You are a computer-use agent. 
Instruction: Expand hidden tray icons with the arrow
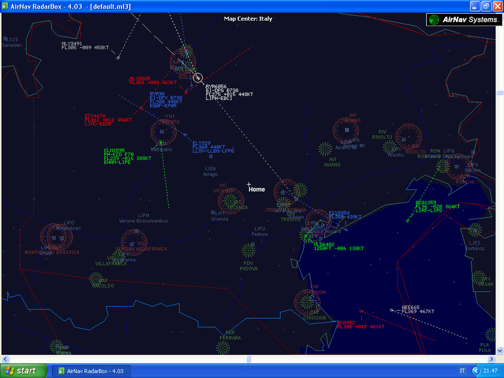[x=476, y=371]
